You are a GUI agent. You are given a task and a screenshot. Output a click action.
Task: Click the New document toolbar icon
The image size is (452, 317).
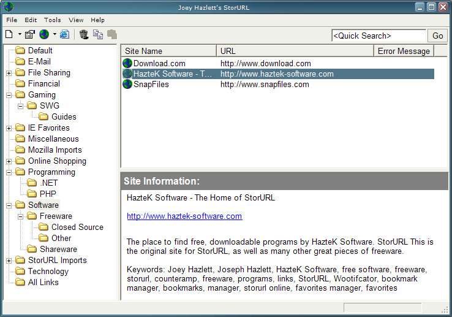(x=9, y=34)
